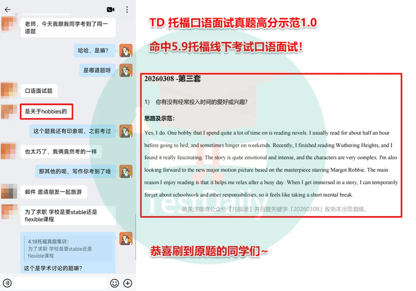
Task: Click the name Margot Robbie in the answer
Action: [347, 170]
